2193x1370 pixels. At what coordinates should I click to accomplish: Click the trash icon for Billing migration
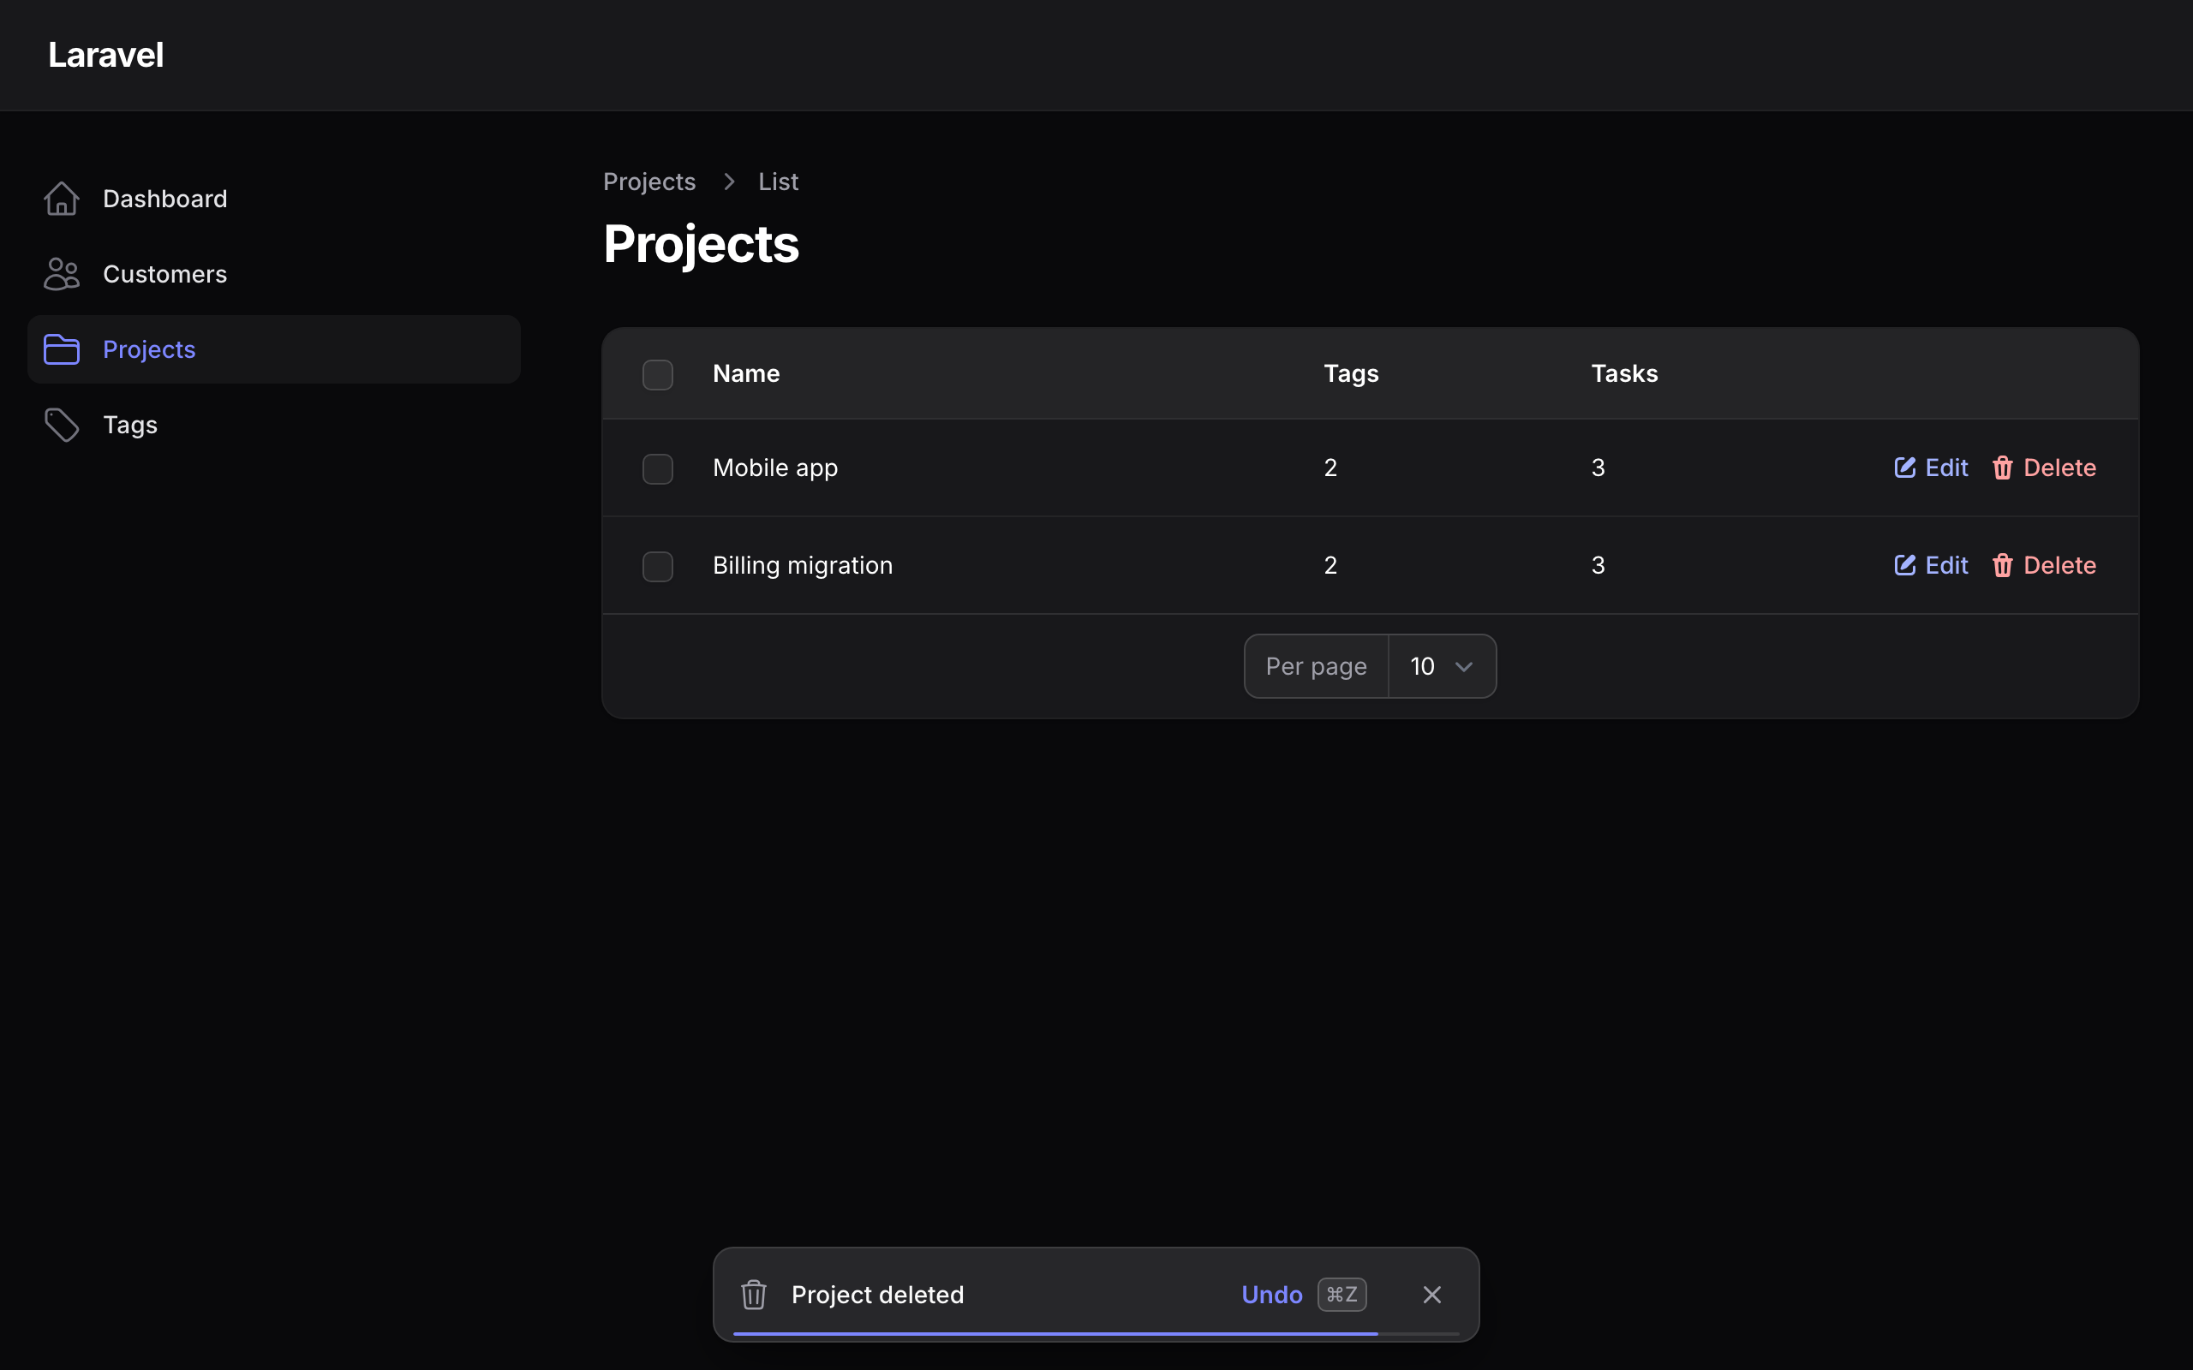pos(2003,565)
